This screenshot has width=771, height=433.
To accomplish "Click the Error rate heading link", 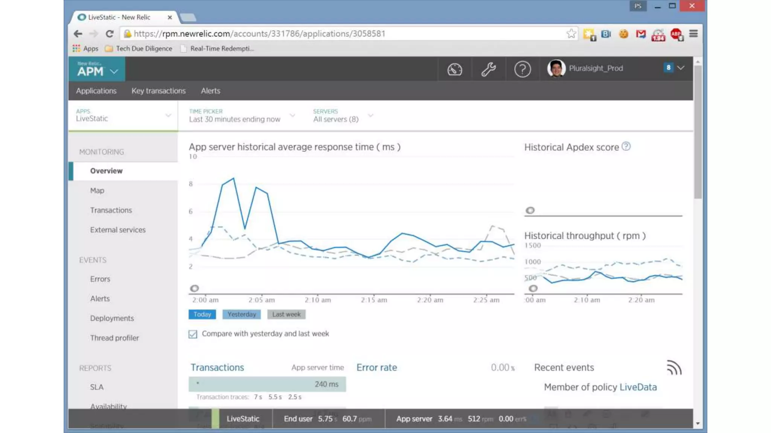I will [376, 368].
